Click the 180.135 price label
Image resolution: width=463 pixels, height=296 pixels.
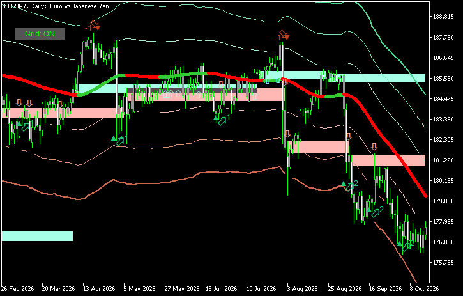(x=443, y=180)
